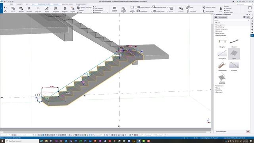Click the Redo arrow in title bar

(11, 2)
